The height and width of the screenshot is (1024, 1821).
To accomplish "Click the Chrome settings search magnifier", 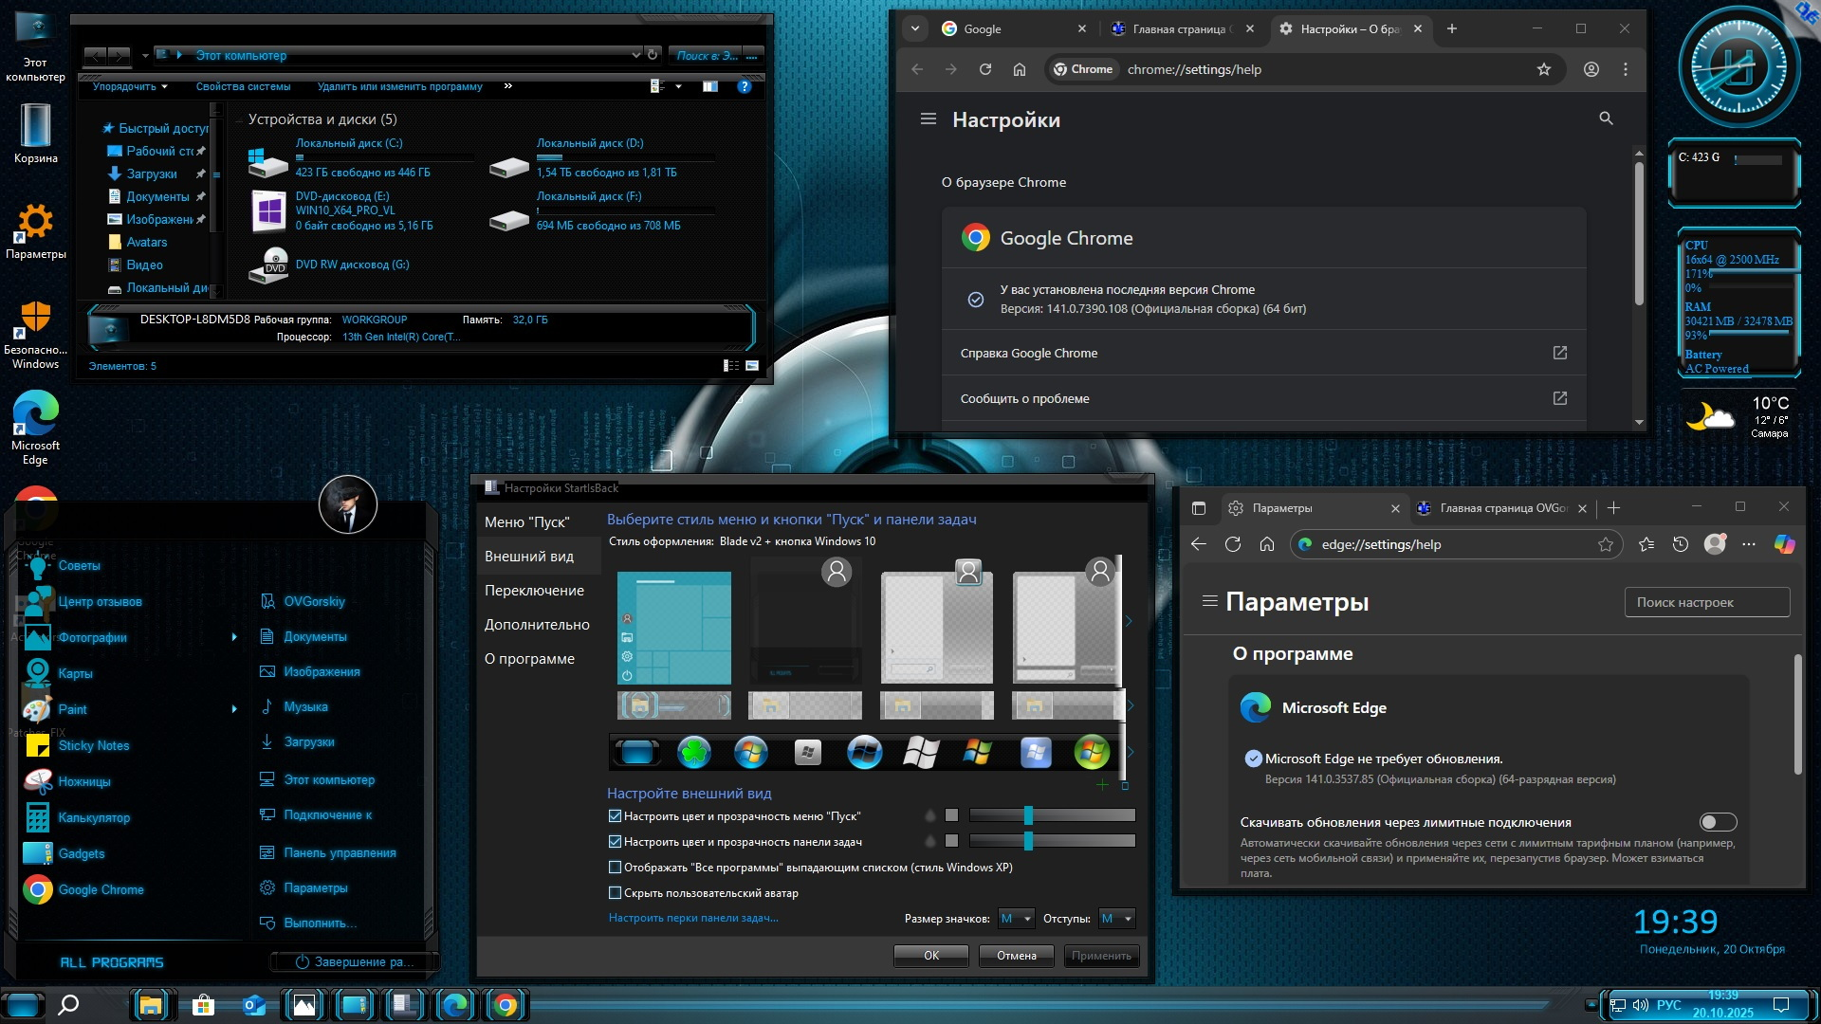I will coord(1606,119).
